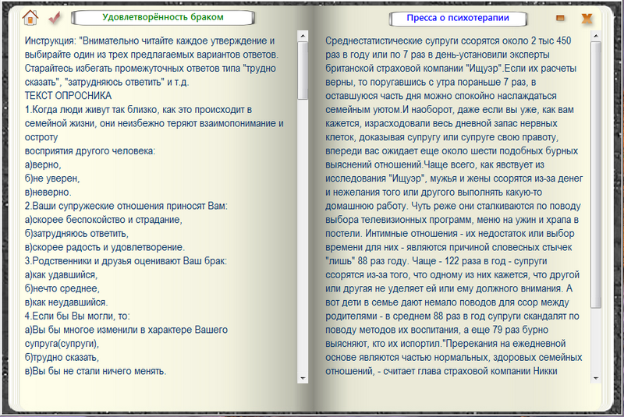The height and width of the screenshot is (417, 624).
Task: Click question "3.Родственники и друзья оценивают Ваш брак:"
Action: point(126,261)
